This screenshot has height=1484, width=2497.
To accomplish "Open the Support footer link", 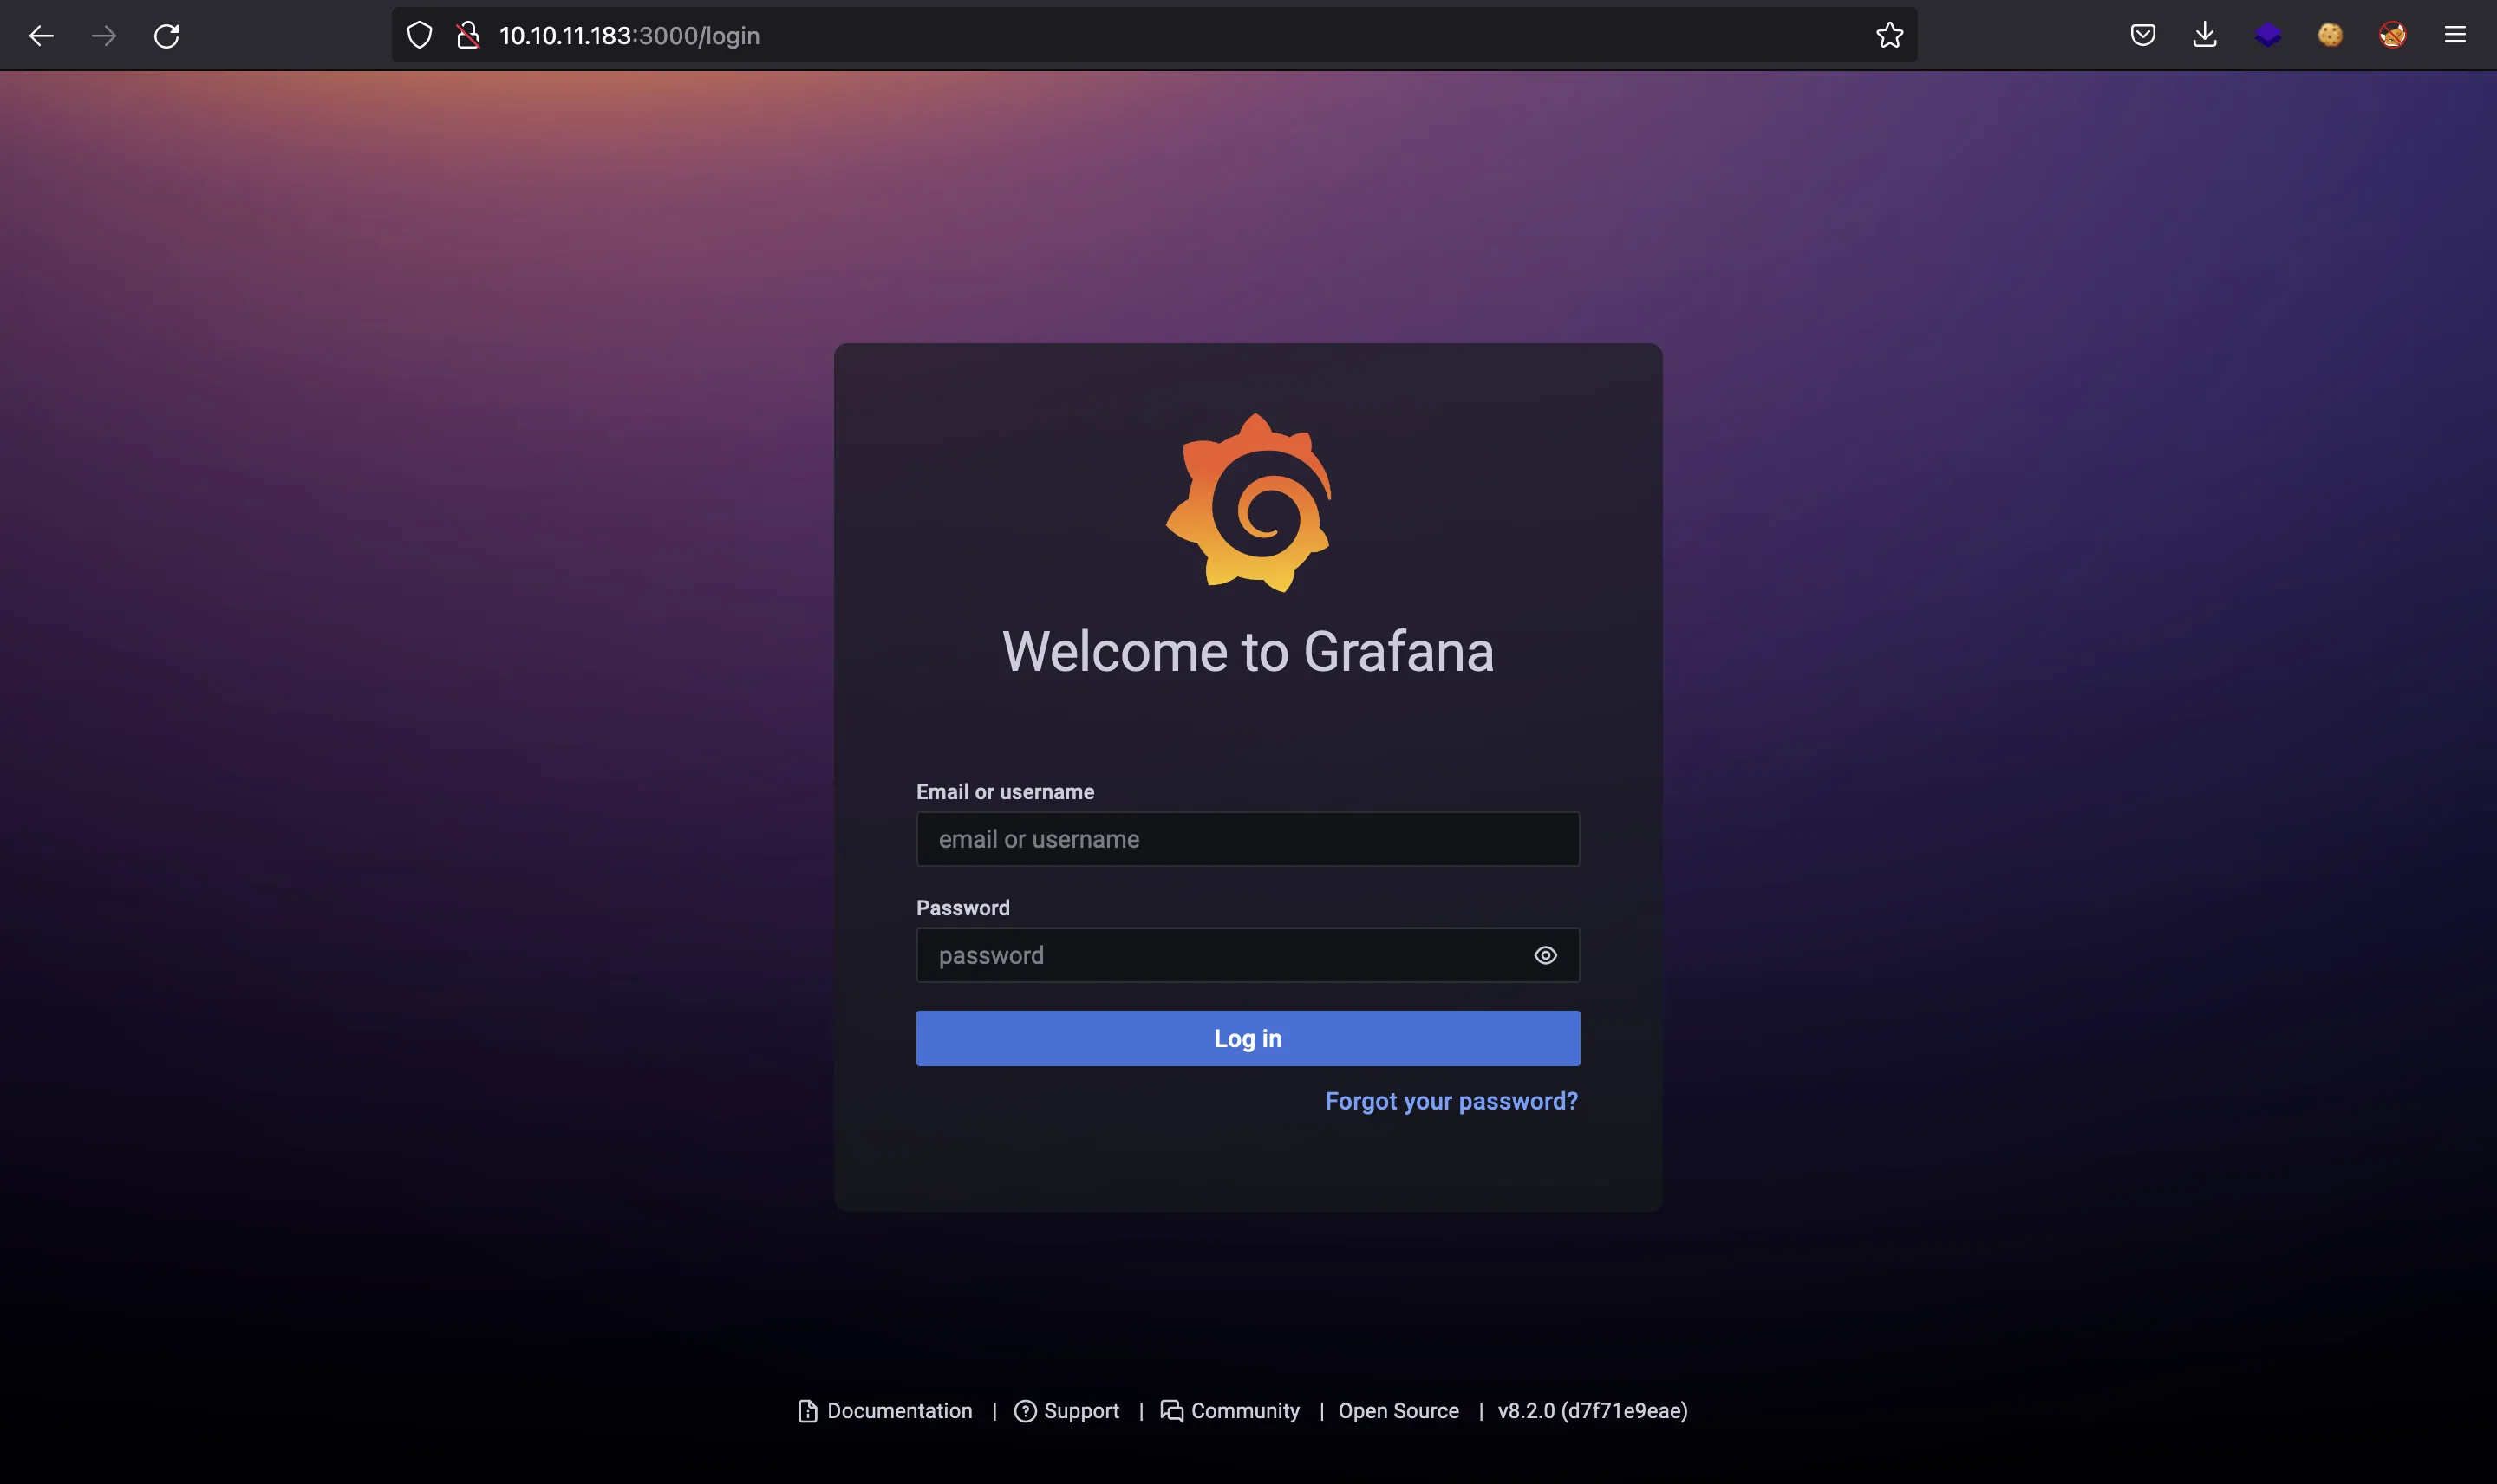I will [x=1067, y=1411].
